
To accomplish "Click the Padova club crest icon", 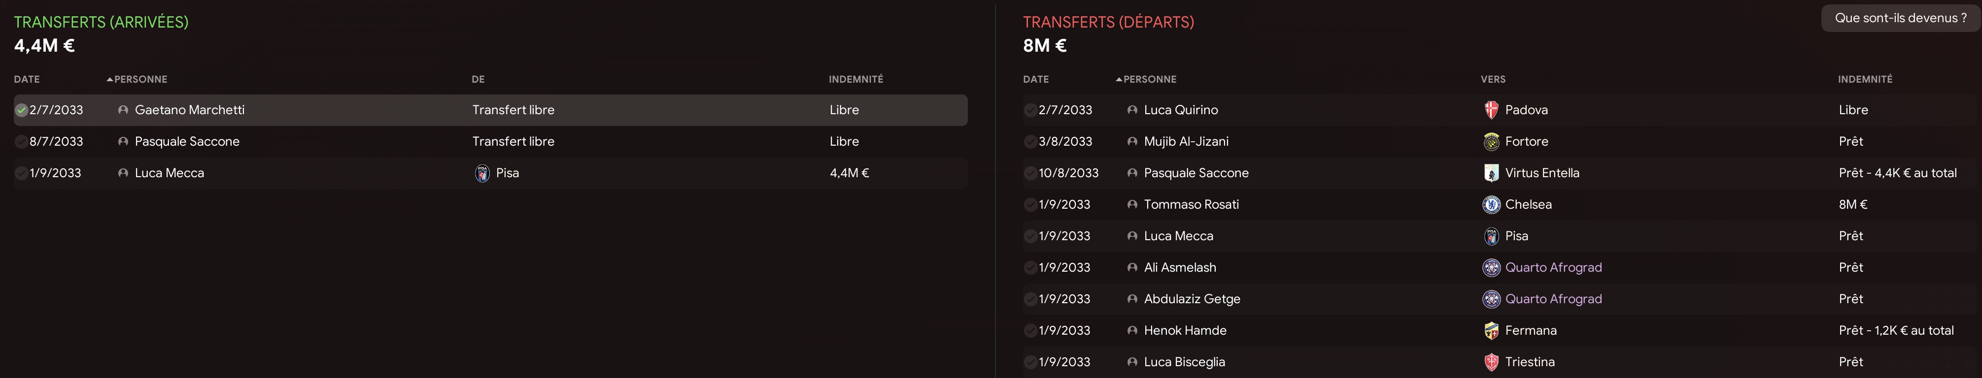I will tap(1491, 110).
